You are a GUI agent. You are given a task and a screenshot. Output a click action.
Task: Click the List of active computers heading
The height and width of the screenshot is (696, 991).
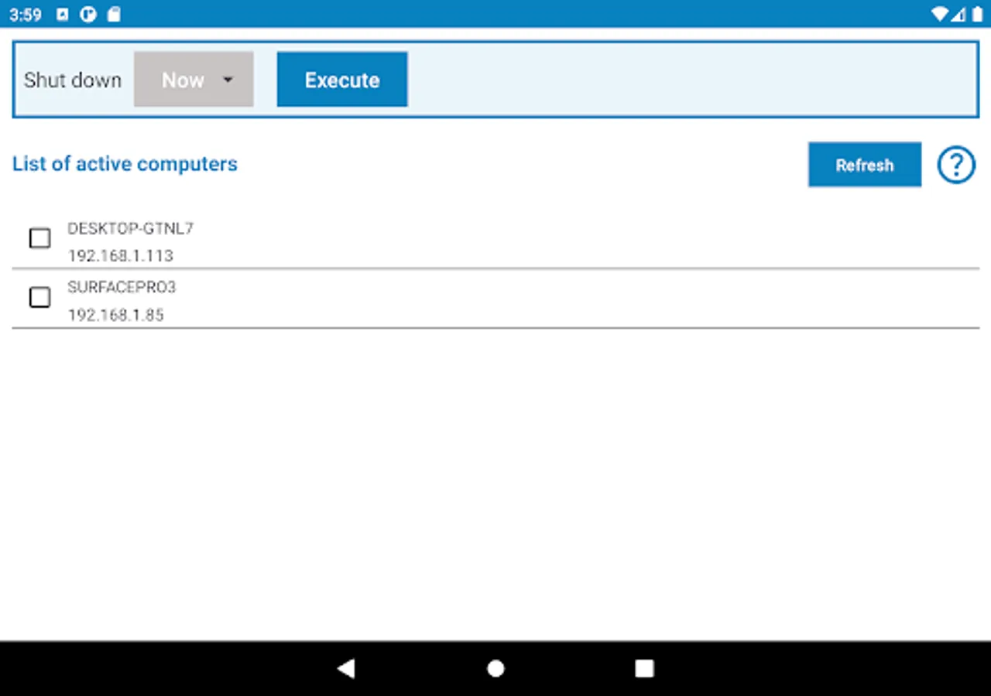(124, 163)
